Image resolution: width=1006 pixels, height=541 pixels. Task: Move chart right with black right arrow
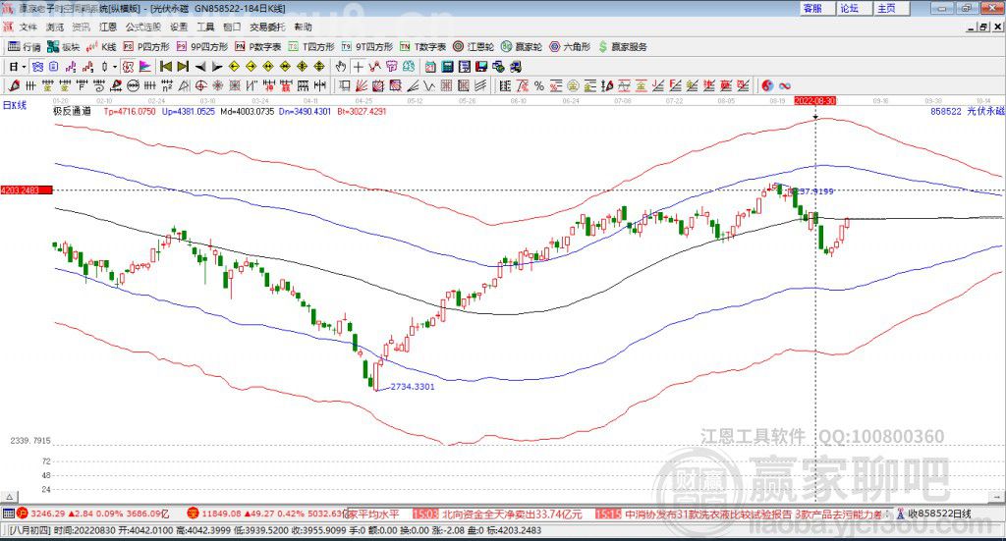[x=217, y=67]
